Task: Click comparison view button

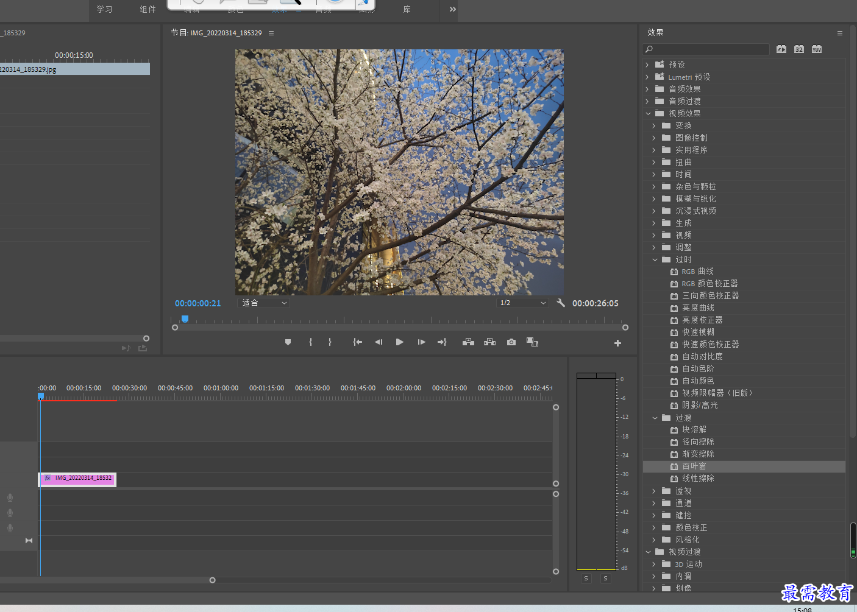Action: click(x=532, y=342)
